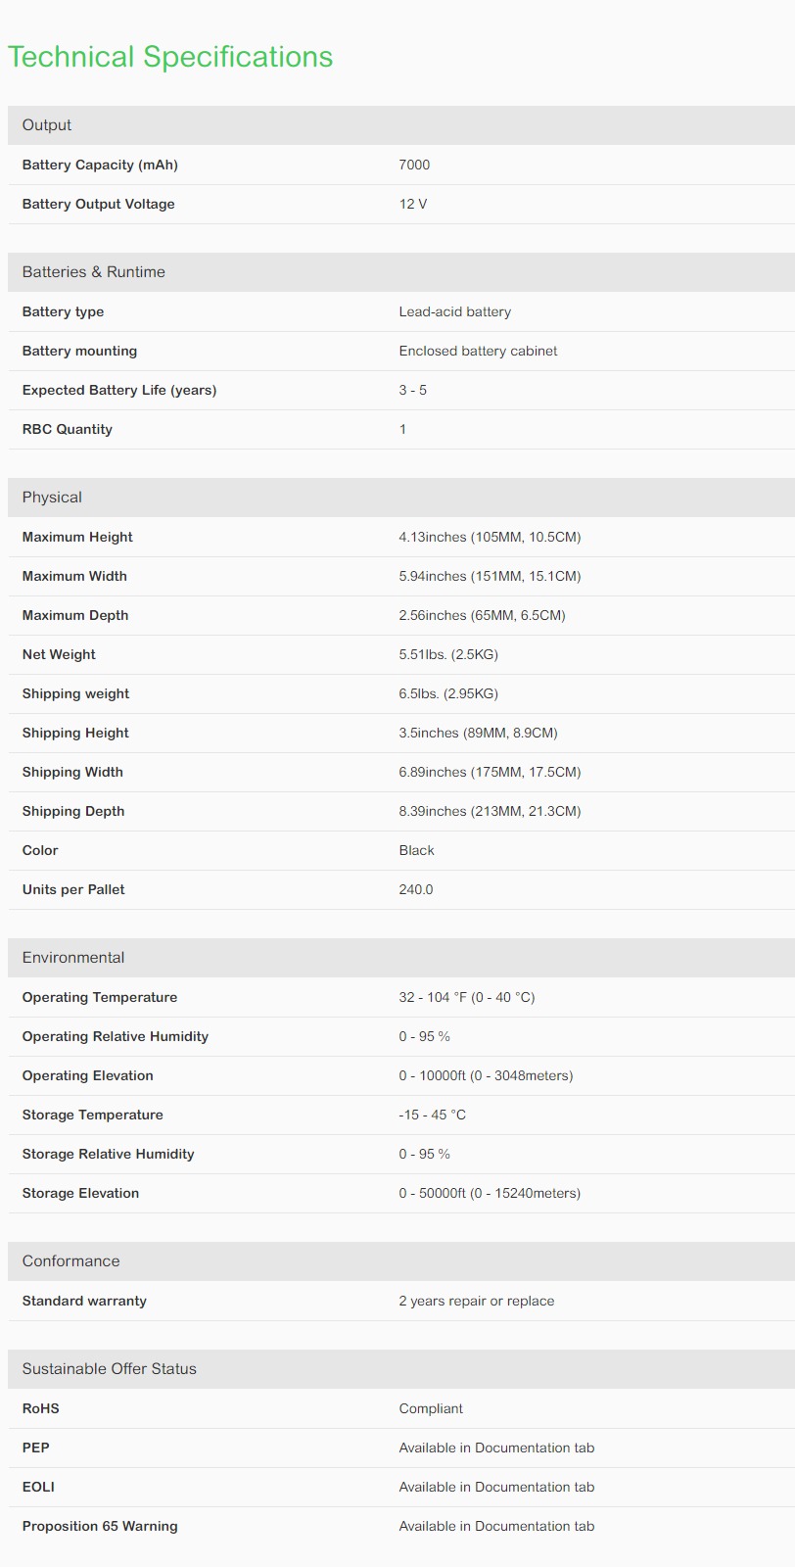Select the Environmental section header
Image resolution: width=795 pixels, height=1567 pixels.
click(401, 958)
